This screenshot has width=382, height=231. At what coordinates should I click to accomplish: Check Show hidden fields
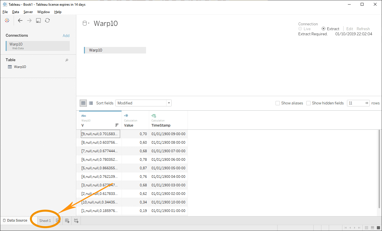click(x=309, y=103)
